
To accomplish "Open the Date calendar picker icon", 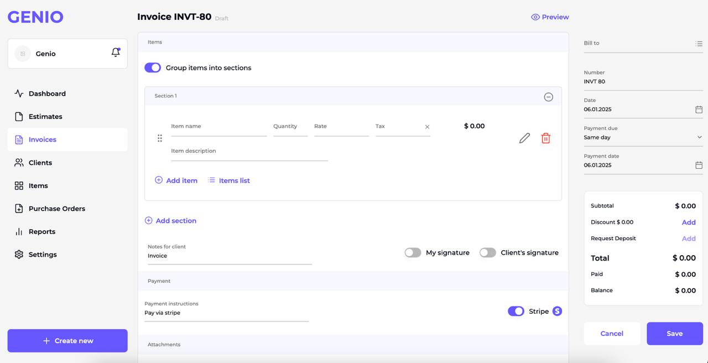I will click(x=699, y=110).
